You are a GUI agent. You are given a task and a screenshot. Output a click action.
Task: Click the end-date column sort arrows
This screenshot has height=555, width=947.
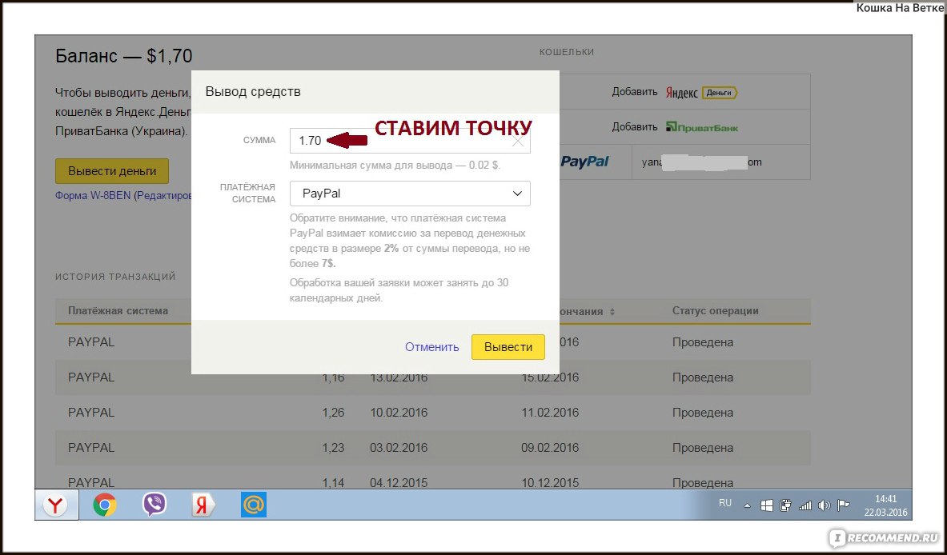[612, 312]
